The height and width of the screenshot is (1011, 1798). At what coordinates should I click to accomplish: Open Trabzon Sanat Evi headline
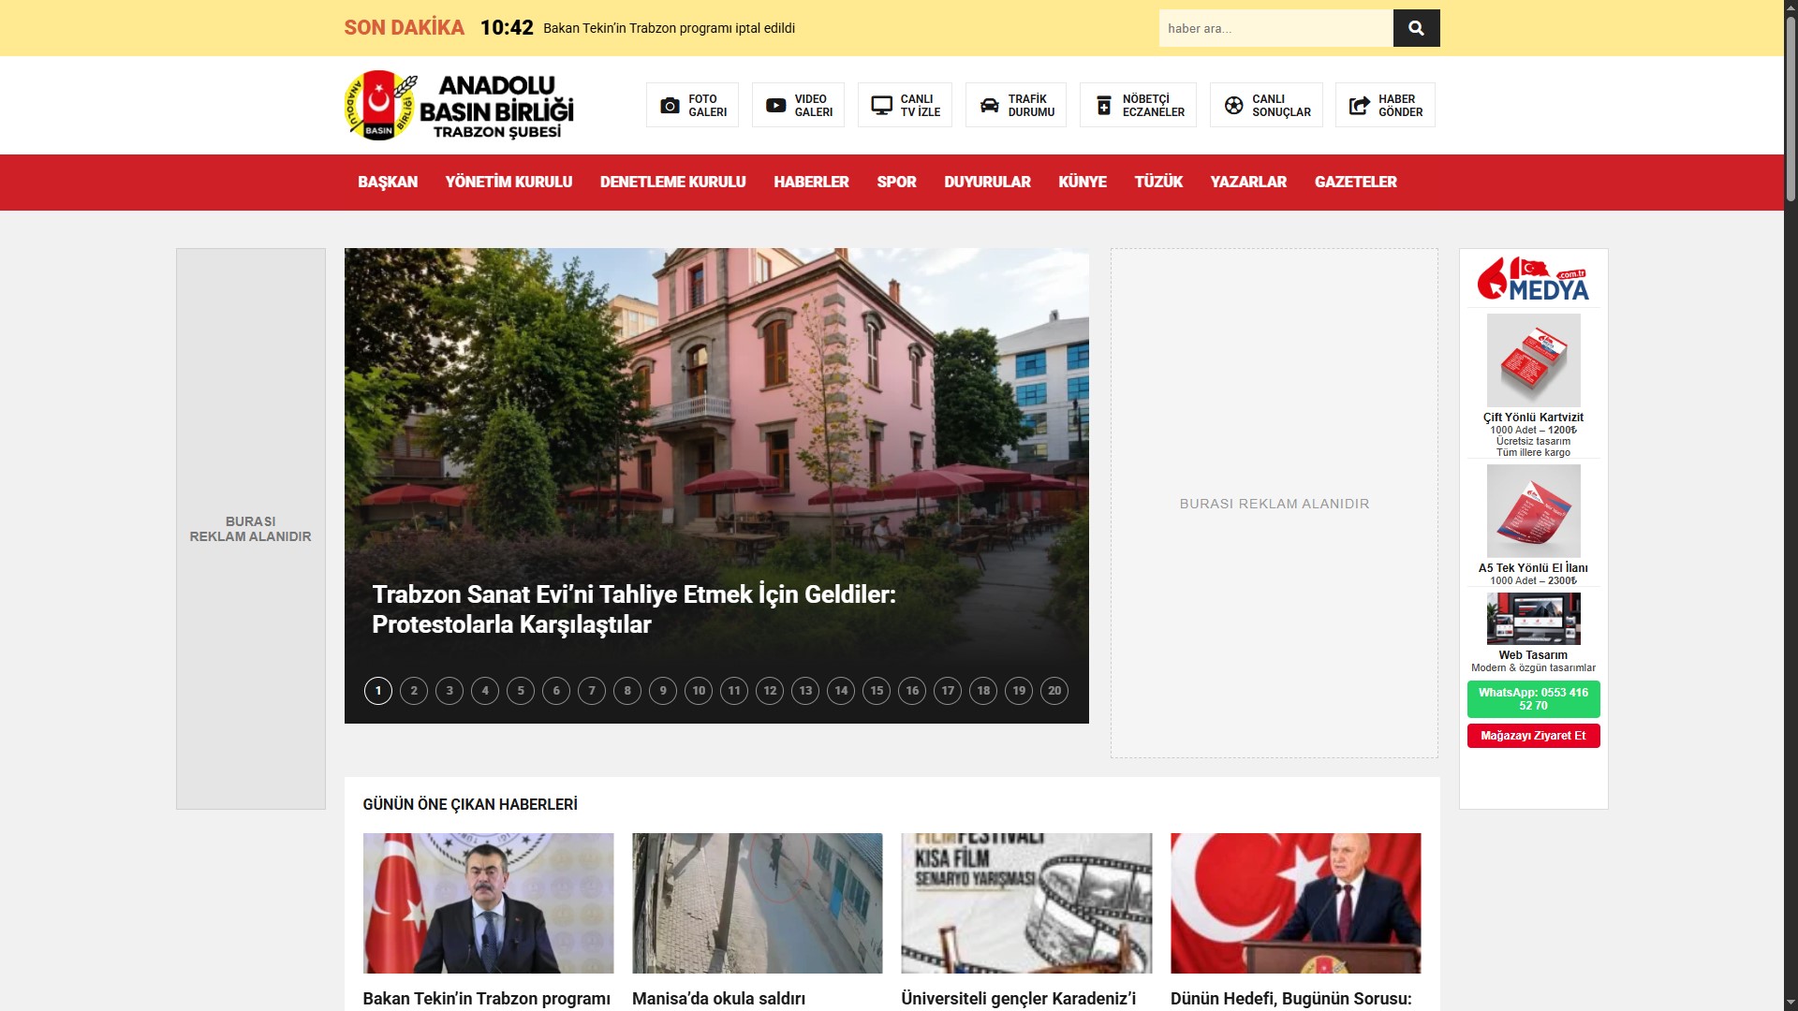click(x=634, y=609)
